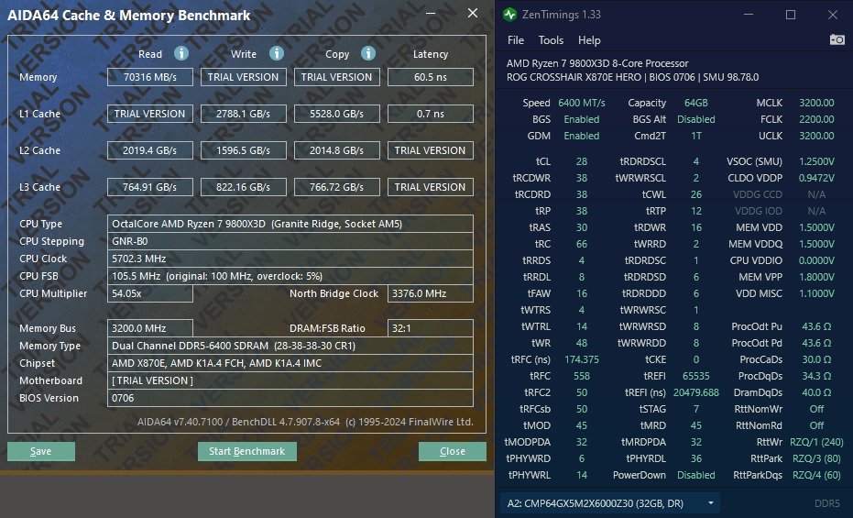This screenshot has width=853, height=518.
Task: Click the CLDO VDDP value 0.9472V
Action: point(816,178)
